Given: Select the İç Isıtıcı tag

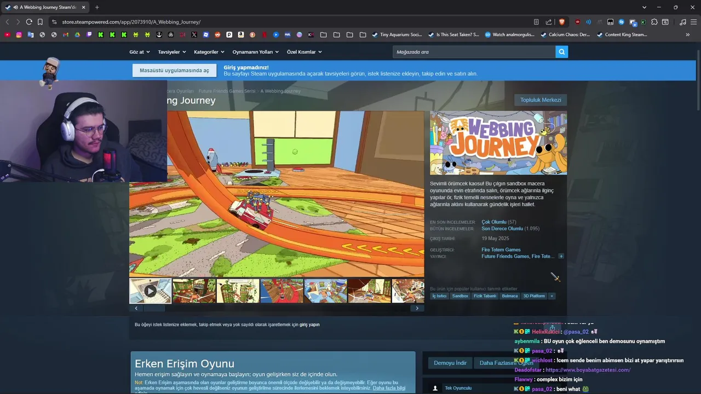Looking at the screenshot, I should 439,296.
